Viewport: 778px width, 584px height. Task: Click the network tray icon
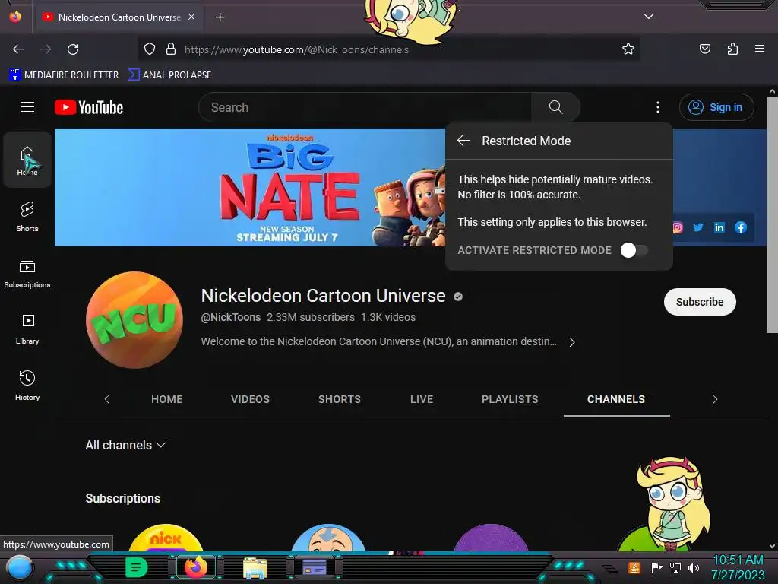pos(675,567)
